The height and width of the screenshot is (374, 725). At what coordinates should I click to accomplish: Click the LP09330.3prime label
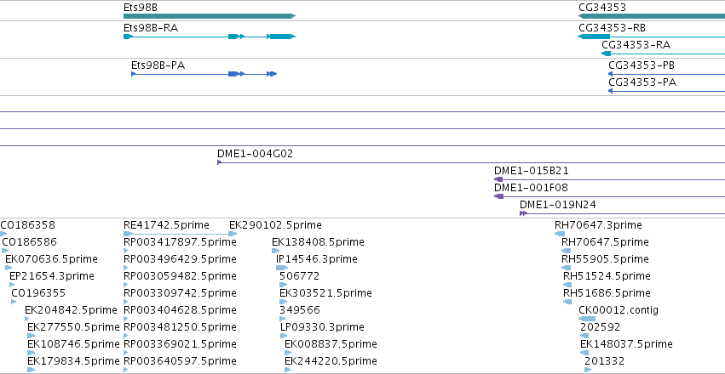pyautogui.click(x=322, y=327)
